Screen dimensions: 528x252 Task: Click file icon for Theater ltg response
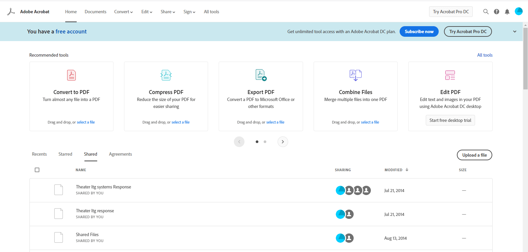(x=59, y=214)
